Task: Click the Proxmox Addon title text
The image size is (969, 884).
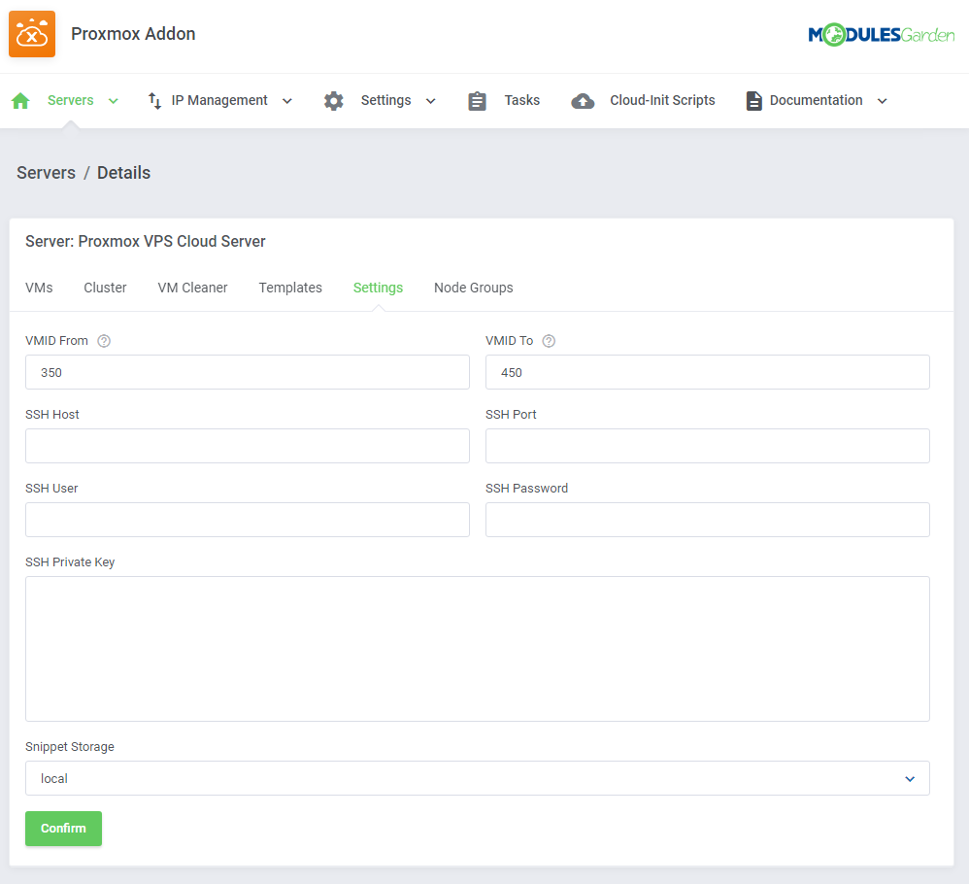Action: pyautogui.click(x=133, y=34)
